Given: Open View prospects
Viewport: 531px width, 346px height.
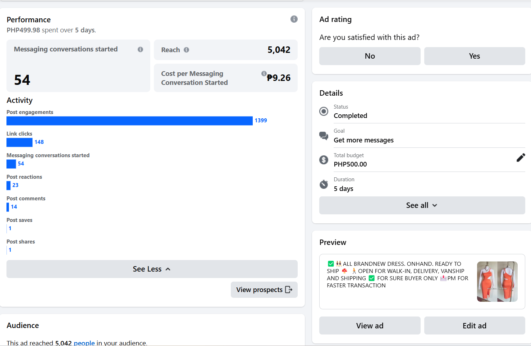Looking at the screenshot, I should pos(264,290).
